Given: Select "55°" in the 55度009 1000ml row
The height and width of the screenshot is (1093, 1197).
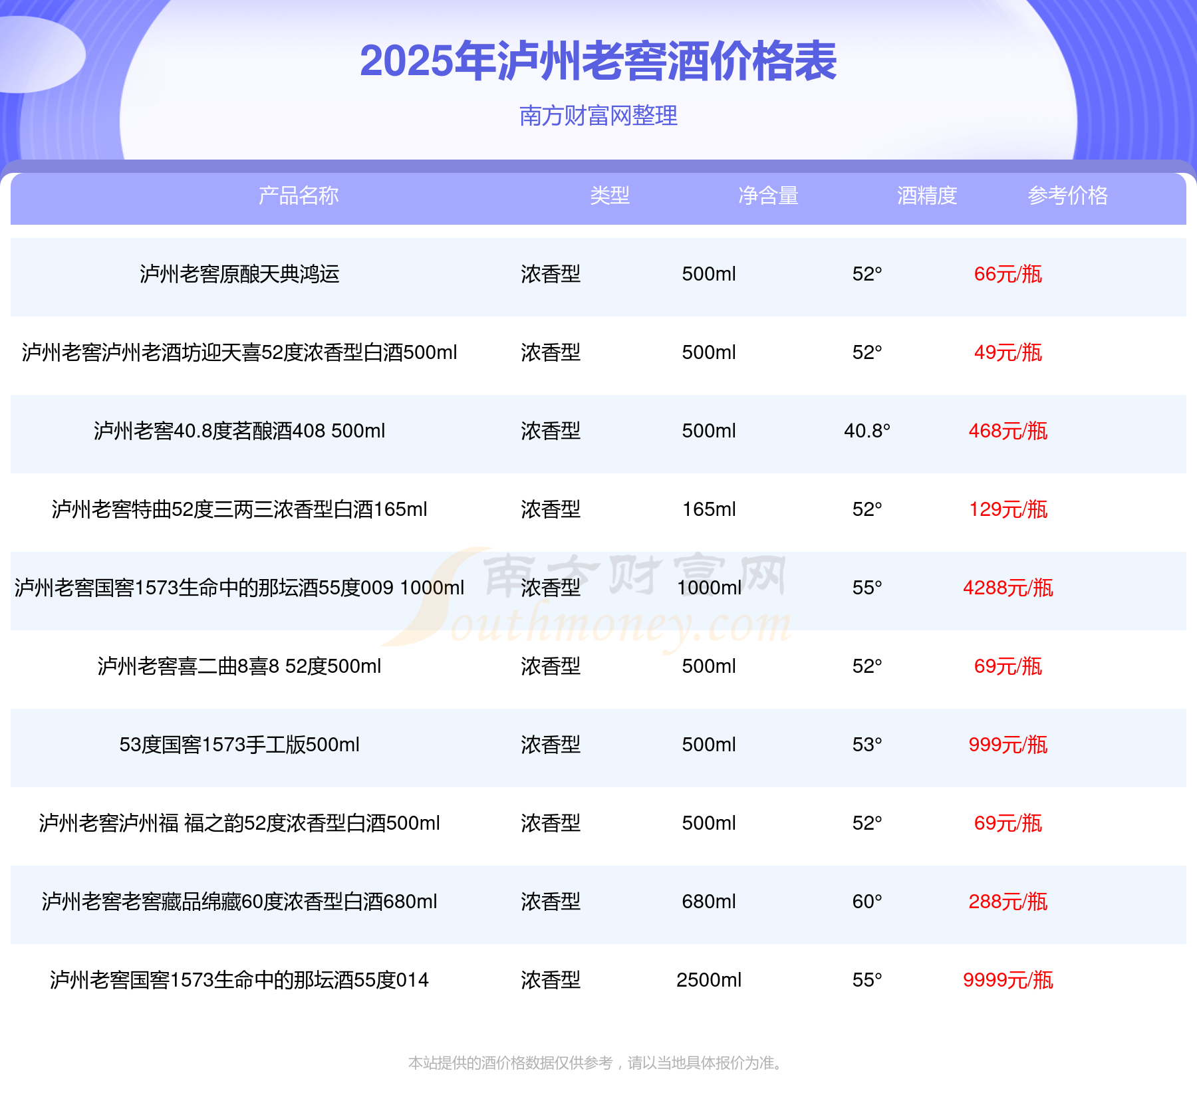Looking at the screenshot, I should click(x=867, y=588).
